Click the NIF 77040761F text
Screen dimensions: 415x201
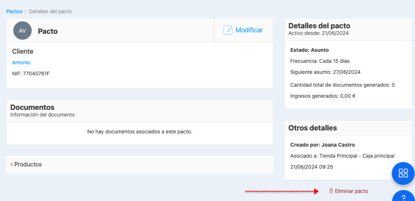coord(31,73)
